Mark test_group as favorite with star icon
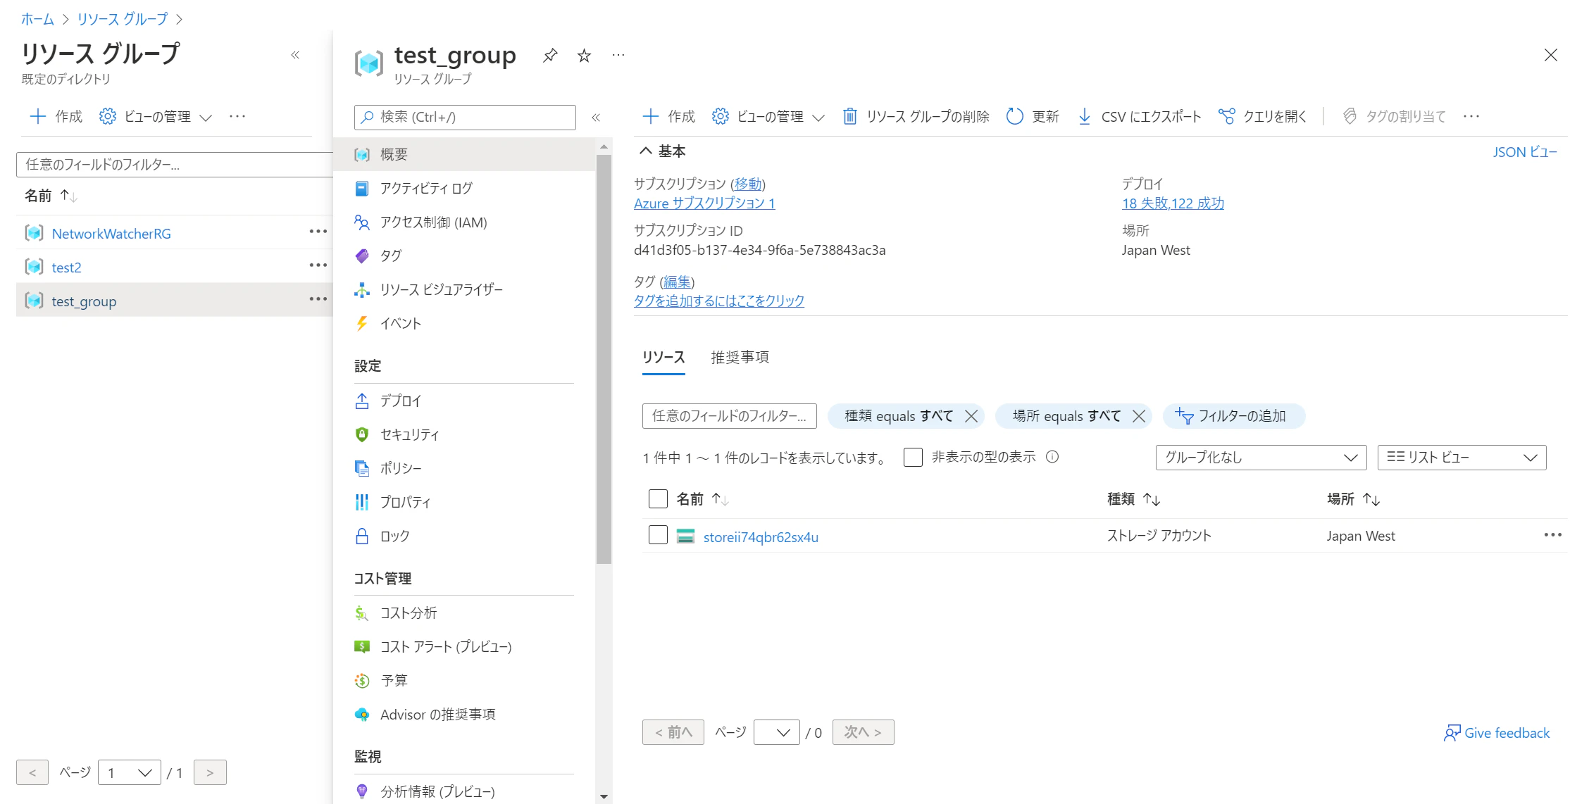 click(584, 56)
